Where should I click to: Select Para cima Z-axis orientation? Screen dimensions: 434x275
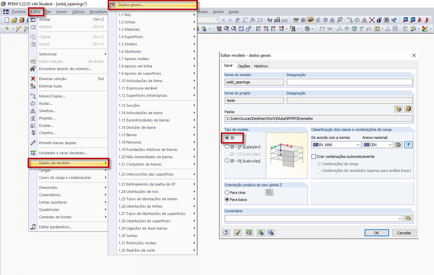pyautogui.click(x=227, y=193)
